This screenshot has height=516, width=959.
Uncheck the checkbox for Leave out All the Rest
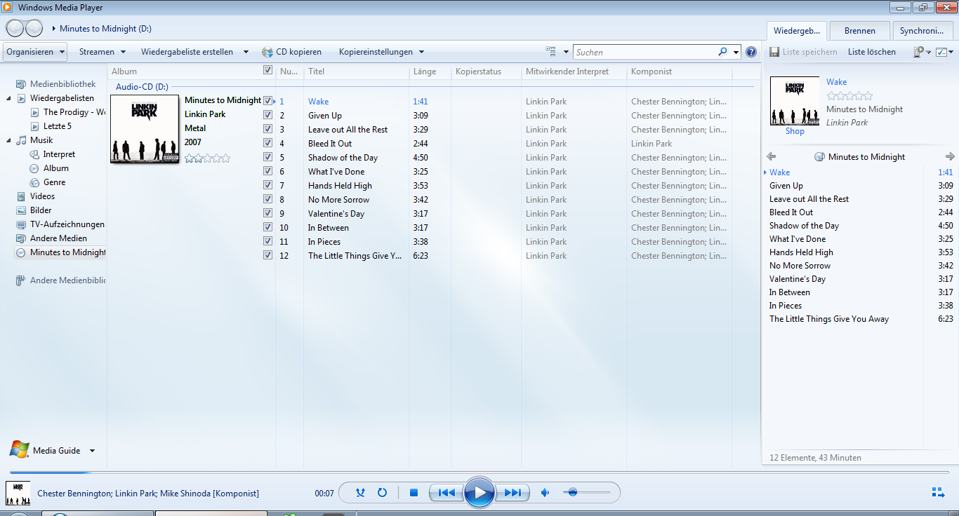(267, 129)
